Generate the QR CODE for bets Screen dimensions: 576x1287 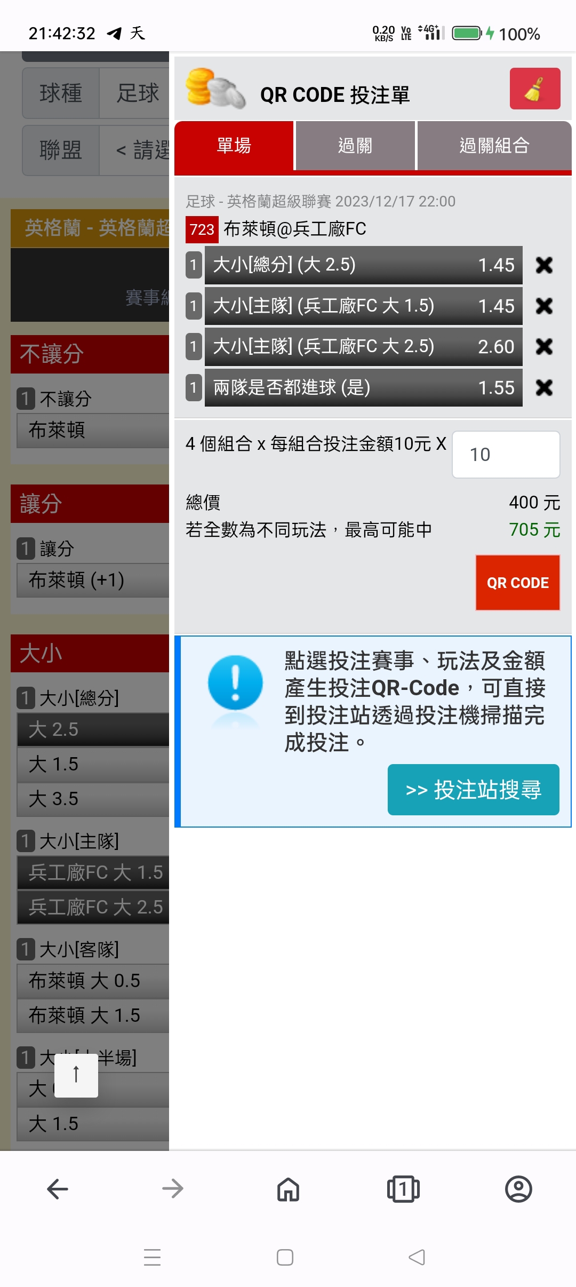click(518, 583)
